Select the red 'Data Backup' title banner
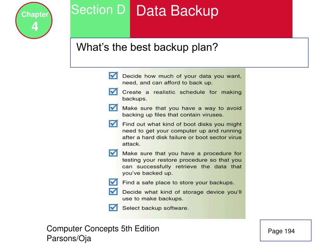The image size is (325, 244). point(211,19)
